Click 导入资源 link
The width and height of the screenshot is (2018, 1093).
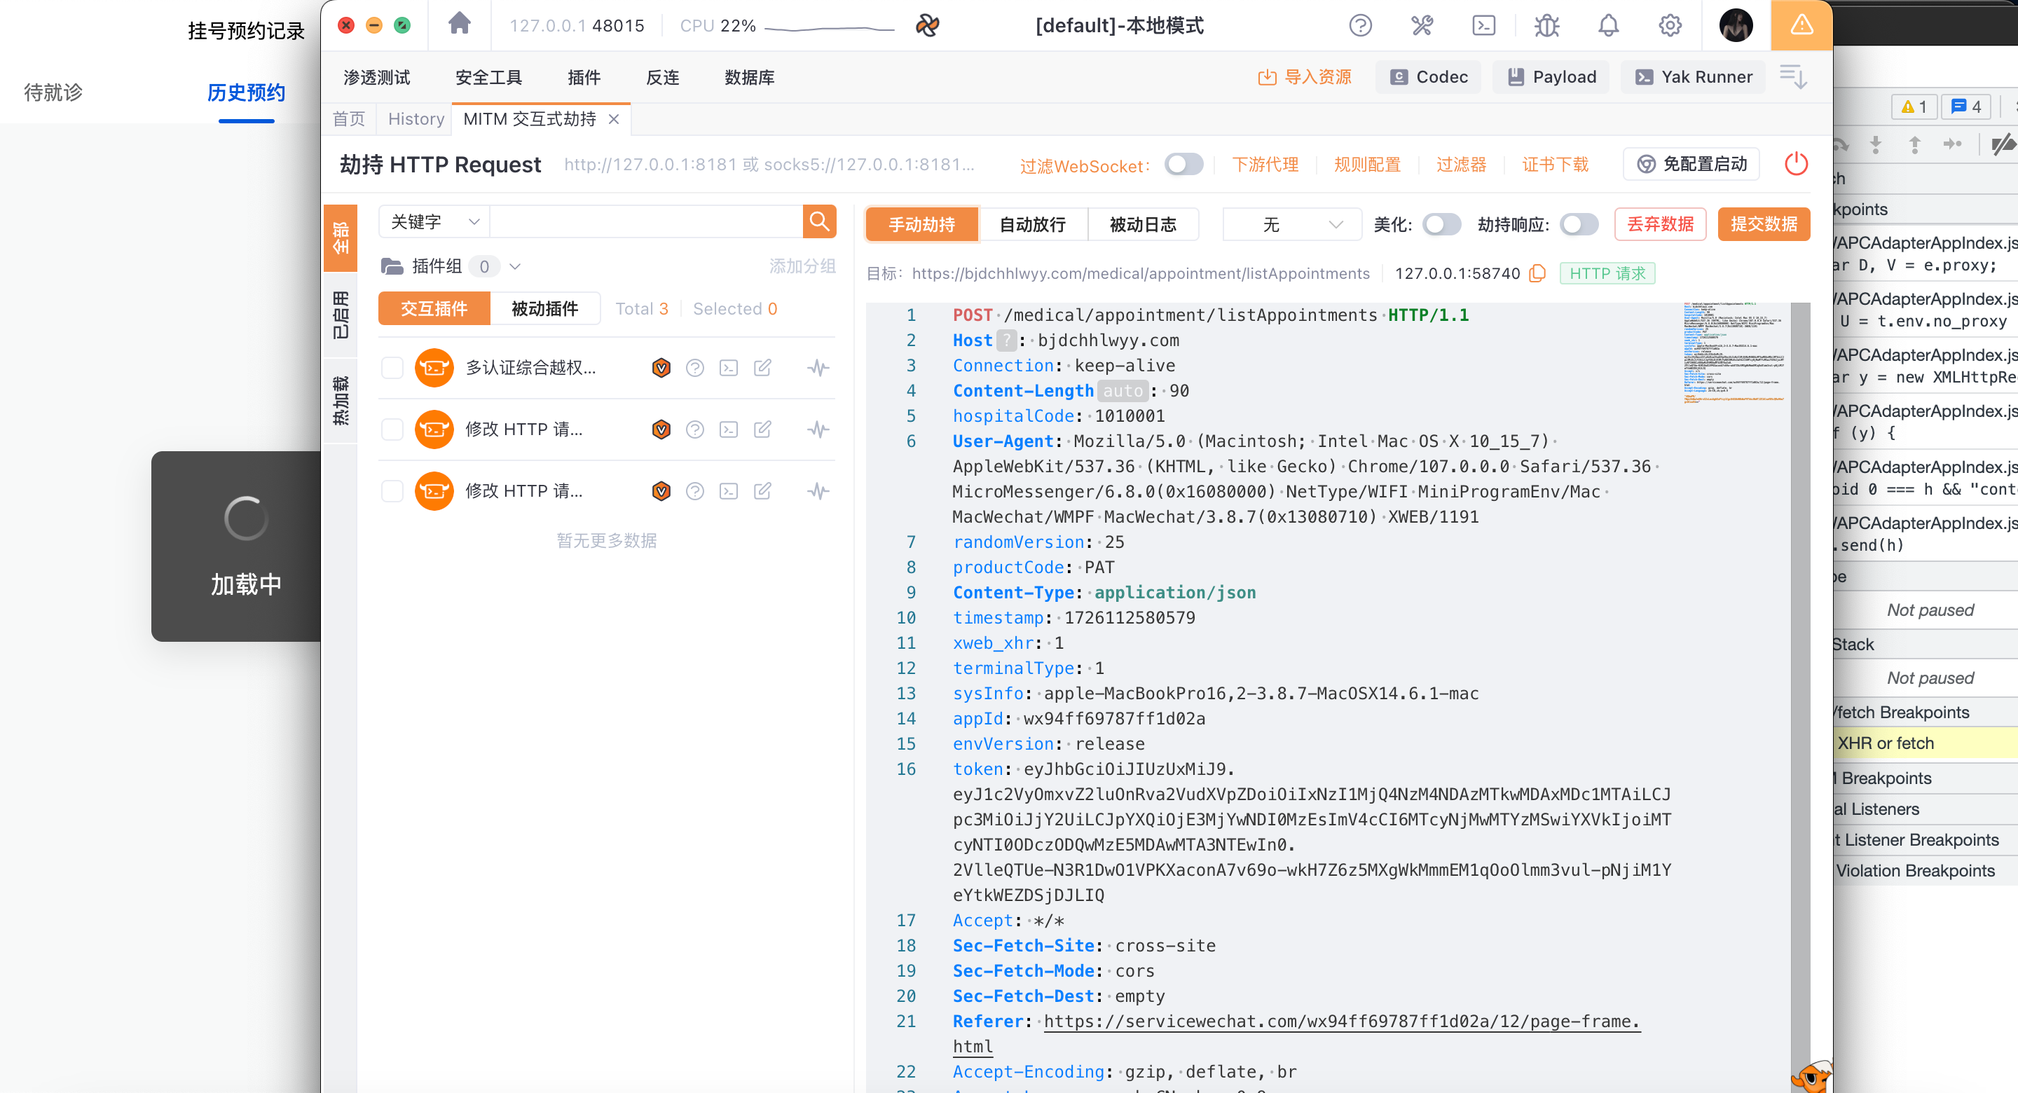point(1304,77)
